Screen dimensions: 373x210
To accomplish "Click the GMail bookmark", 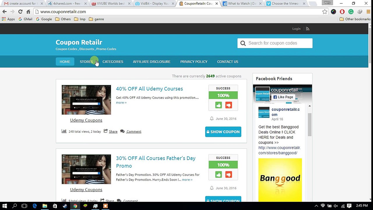I will pos(25,19).
